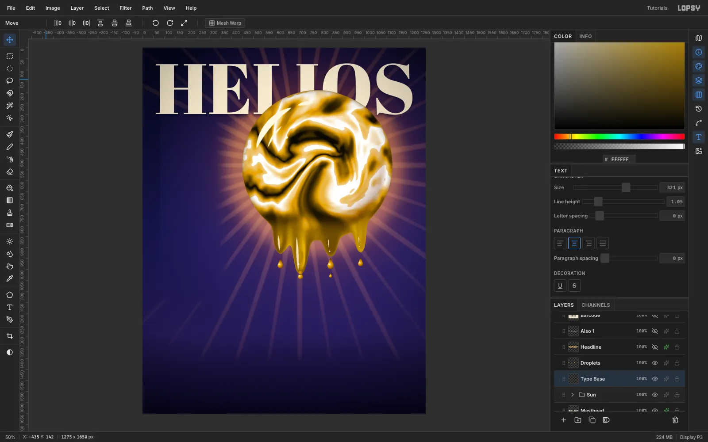Open the History panel from right sidebar
Screen dimensions: 708x442
699,109
